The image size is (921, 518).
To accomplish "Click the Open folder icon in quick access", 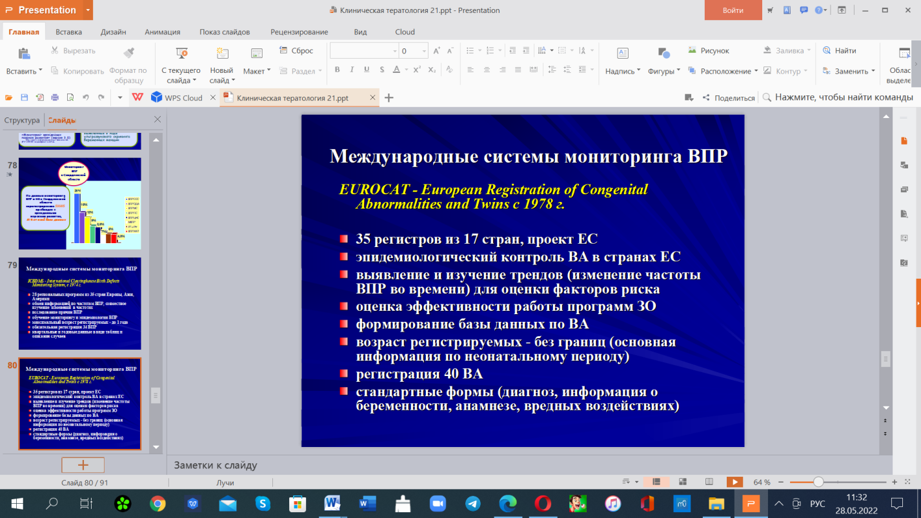I will [x=9, y=97].
